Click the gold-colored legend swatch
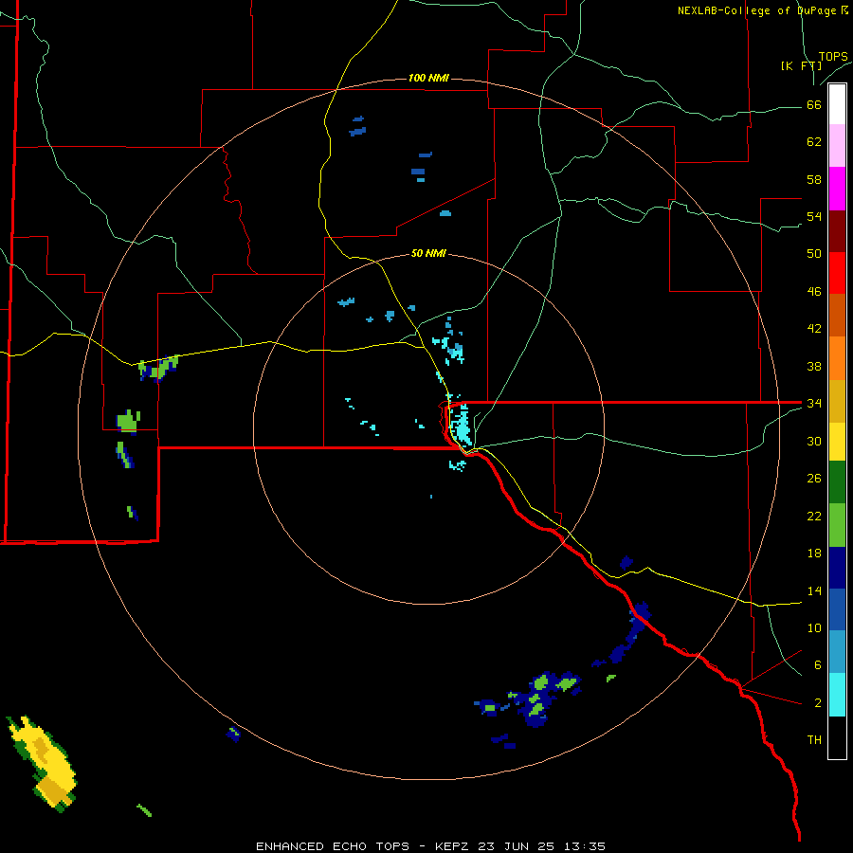The height and width of the screenshot is (853, 853). tap(837, 402)
